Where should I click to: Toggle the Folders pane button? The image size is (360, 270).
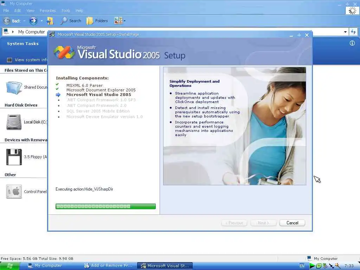(97, 21)
